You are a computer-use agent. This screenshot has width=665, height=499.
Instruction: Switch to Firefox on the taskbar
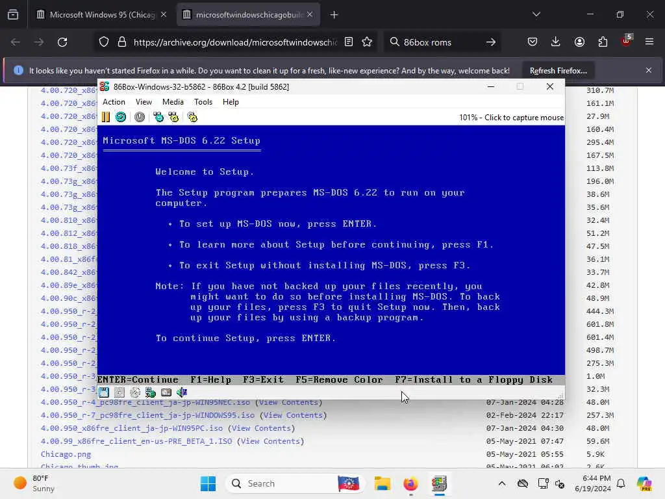410,483
